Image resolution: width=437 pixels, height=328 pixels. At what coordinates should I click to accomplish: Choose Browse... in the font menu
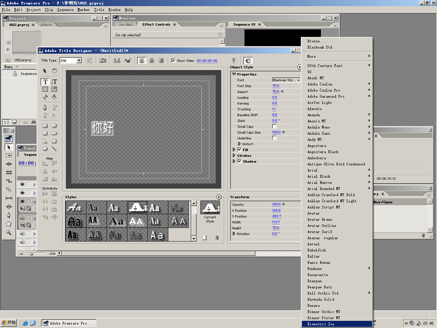(337, 41)
